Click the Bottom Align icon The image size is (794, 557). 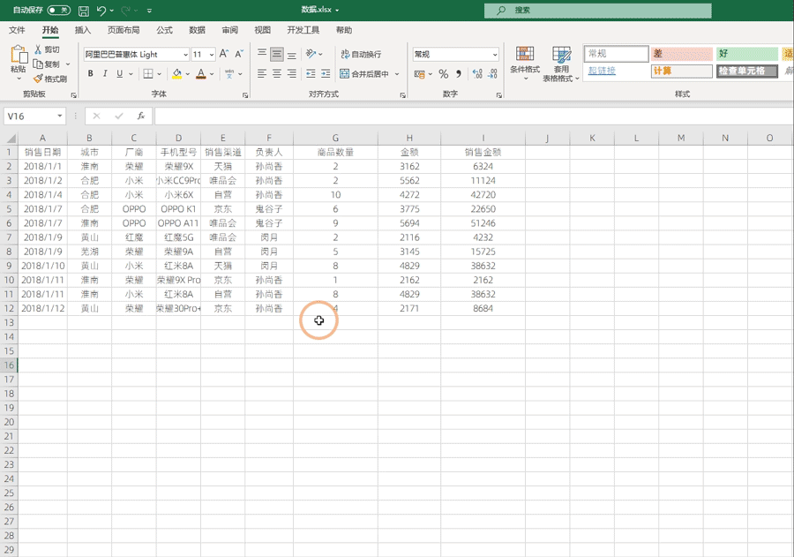[292, 54]
